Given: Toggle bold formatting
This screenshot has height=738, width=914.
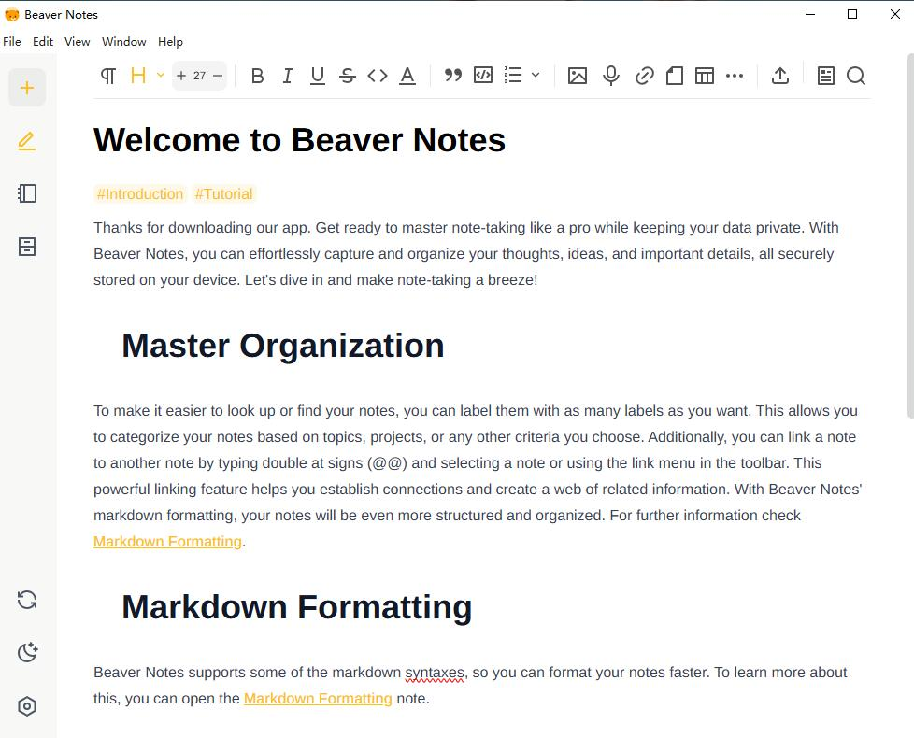Looking at the screenshot, I should [x=258, y=77].
